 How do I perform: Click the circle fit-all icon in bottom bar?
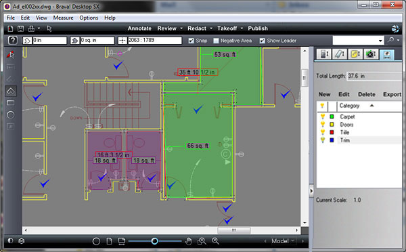(96, 241)
